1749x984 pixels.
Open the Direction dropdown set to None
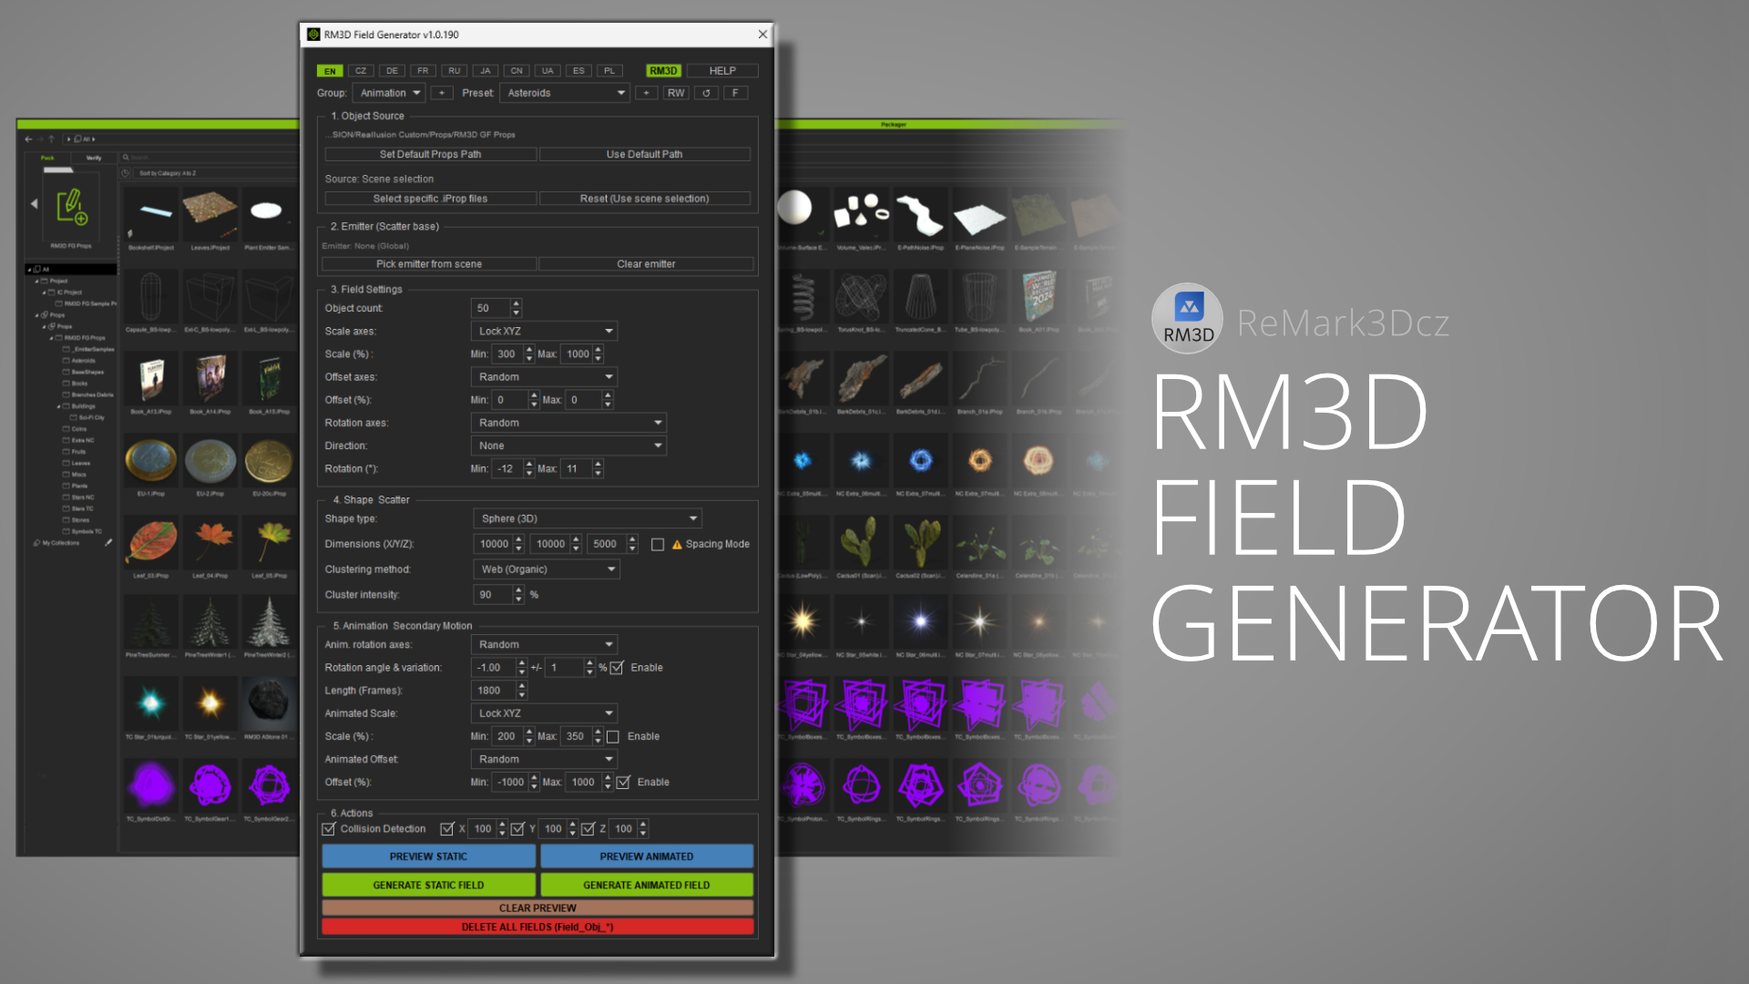point(568,446)
